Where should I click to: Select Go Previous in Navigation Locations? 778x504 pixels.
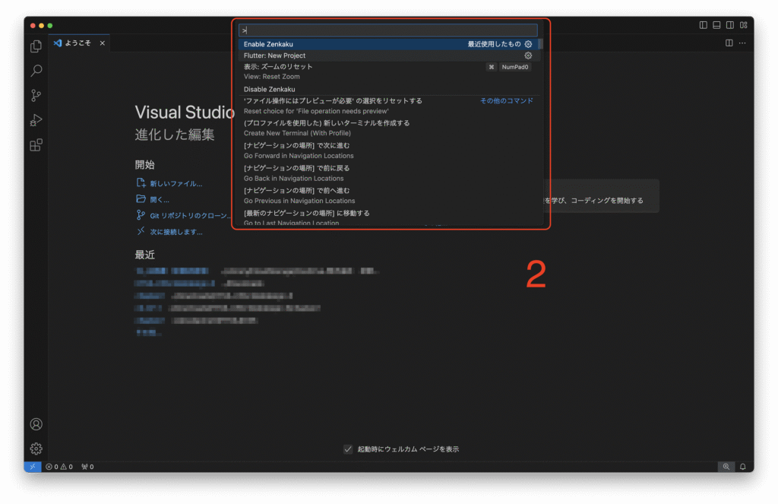tap(388, 195)
